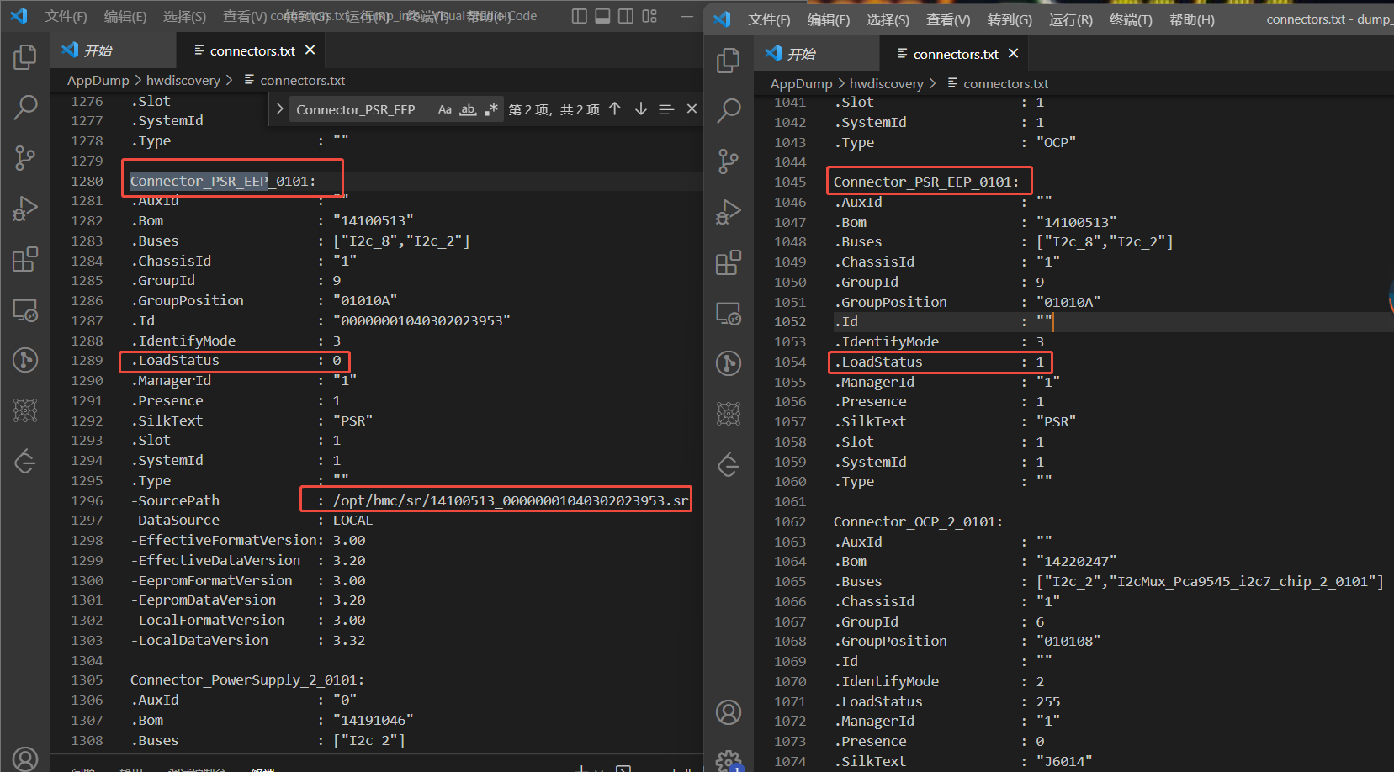
Task: Open Search view in the right window
Action: (729, 110)
